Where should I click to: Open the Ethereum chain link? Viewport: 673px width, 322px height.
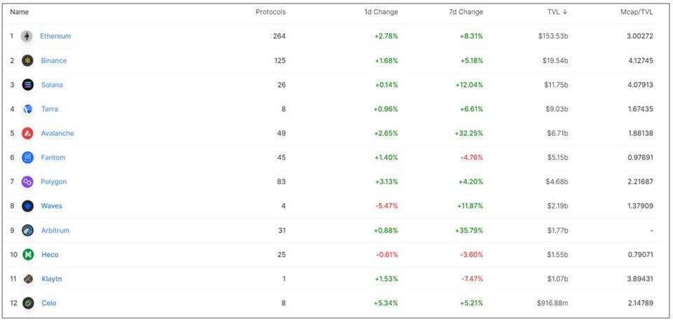coord(55,36)
